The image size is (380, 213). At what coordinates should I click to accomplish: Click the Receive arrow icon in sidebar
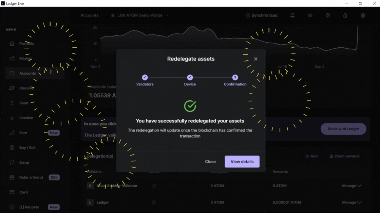(12, 118)
